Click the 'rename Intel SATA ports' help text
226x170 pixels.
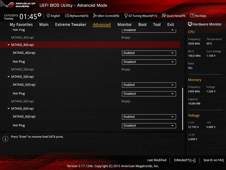[37, 137]
